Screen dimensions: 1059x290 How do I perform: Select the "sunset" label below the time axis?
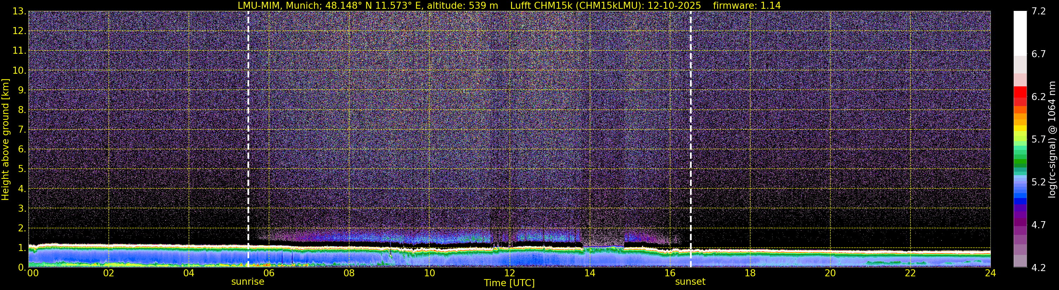[x=690, y=282]
